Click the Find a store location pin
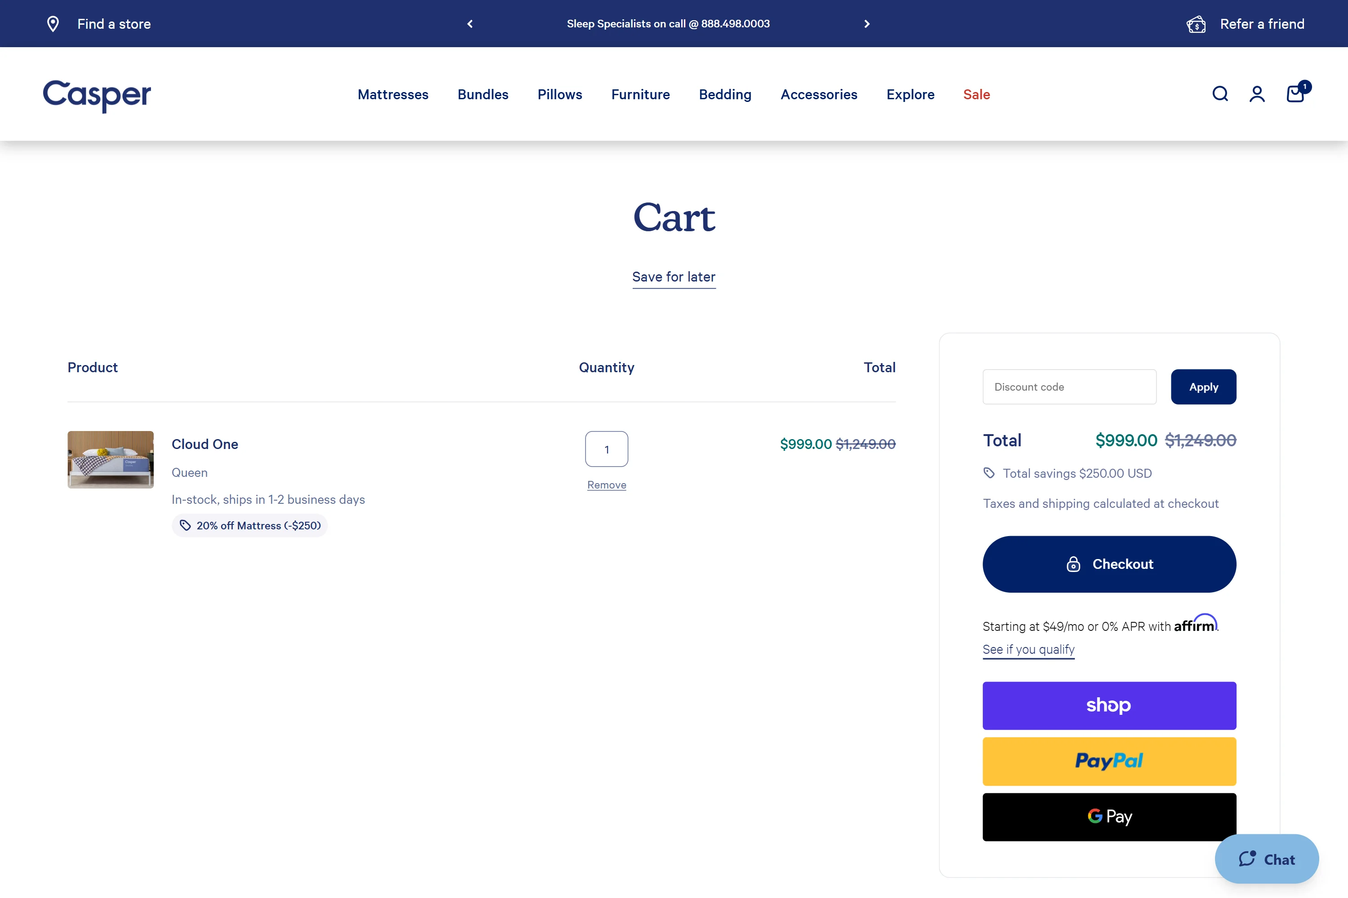The image size is (1348, 898). [x=53, y=24]
